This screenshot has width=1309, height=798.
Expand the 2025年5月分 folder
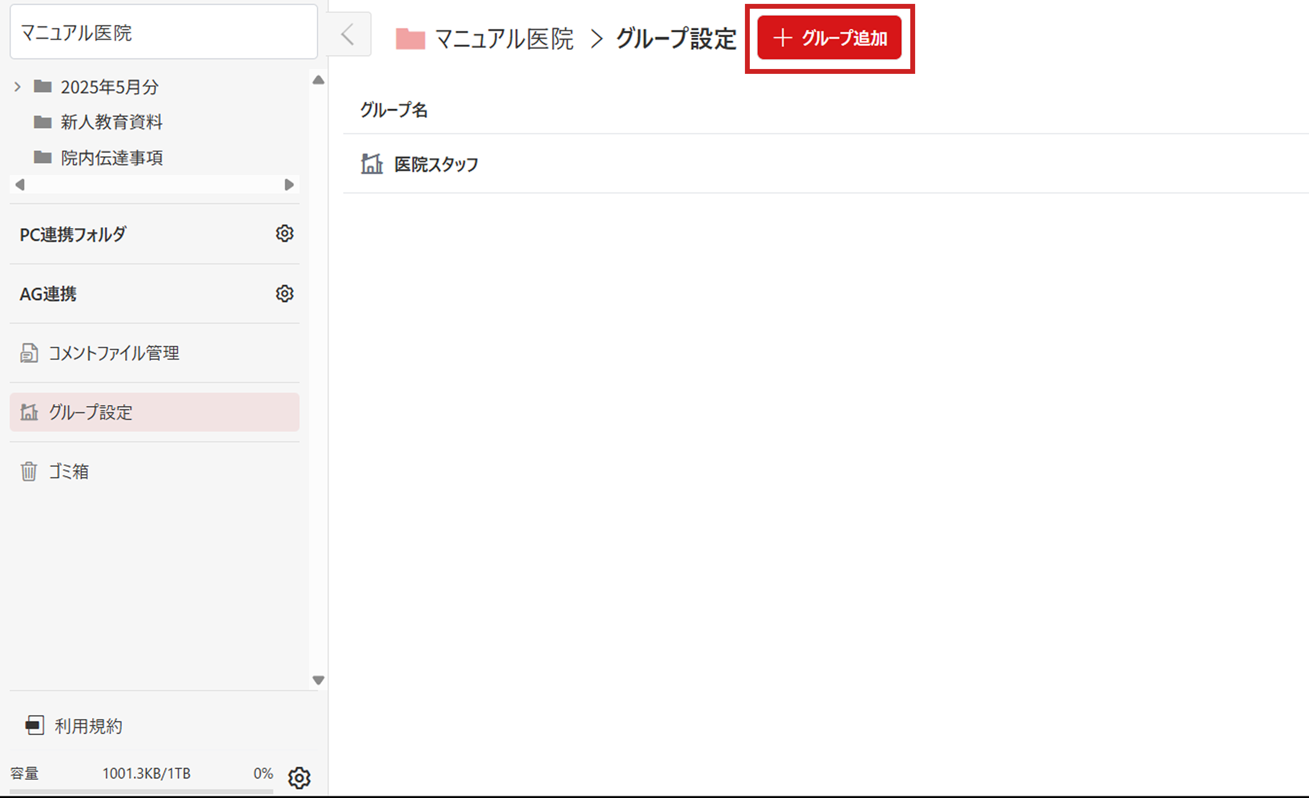pyautogui.click(x=18, y=87)
